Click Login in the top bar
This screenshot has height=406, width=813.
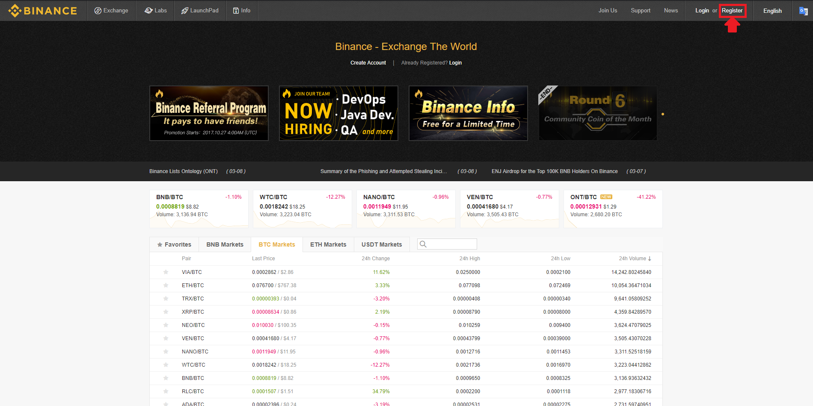pyautogui.click(x=702, y=11)
